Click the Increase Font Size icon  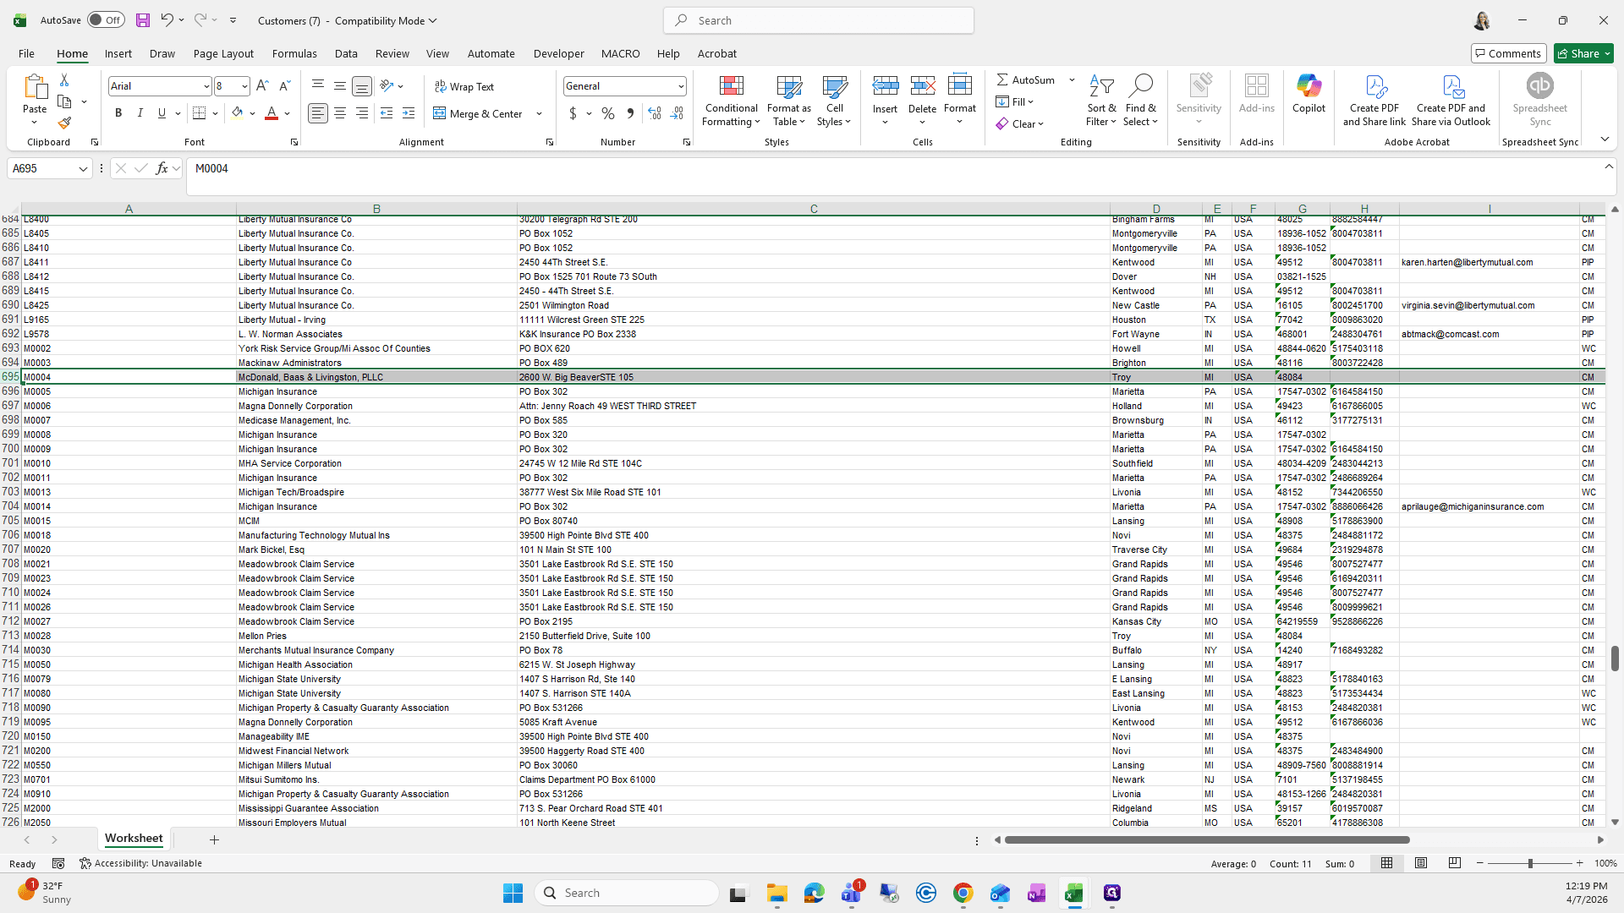[x=262, y=86]
